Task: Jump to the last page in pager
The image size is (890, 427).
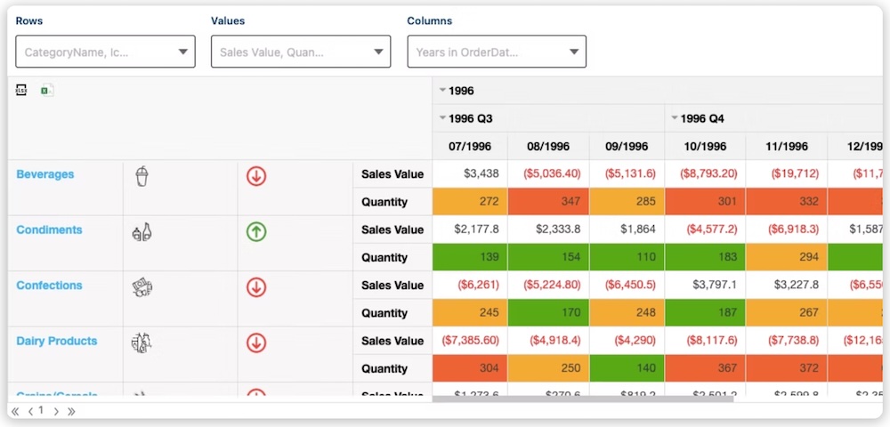Action: coord(71,411)
